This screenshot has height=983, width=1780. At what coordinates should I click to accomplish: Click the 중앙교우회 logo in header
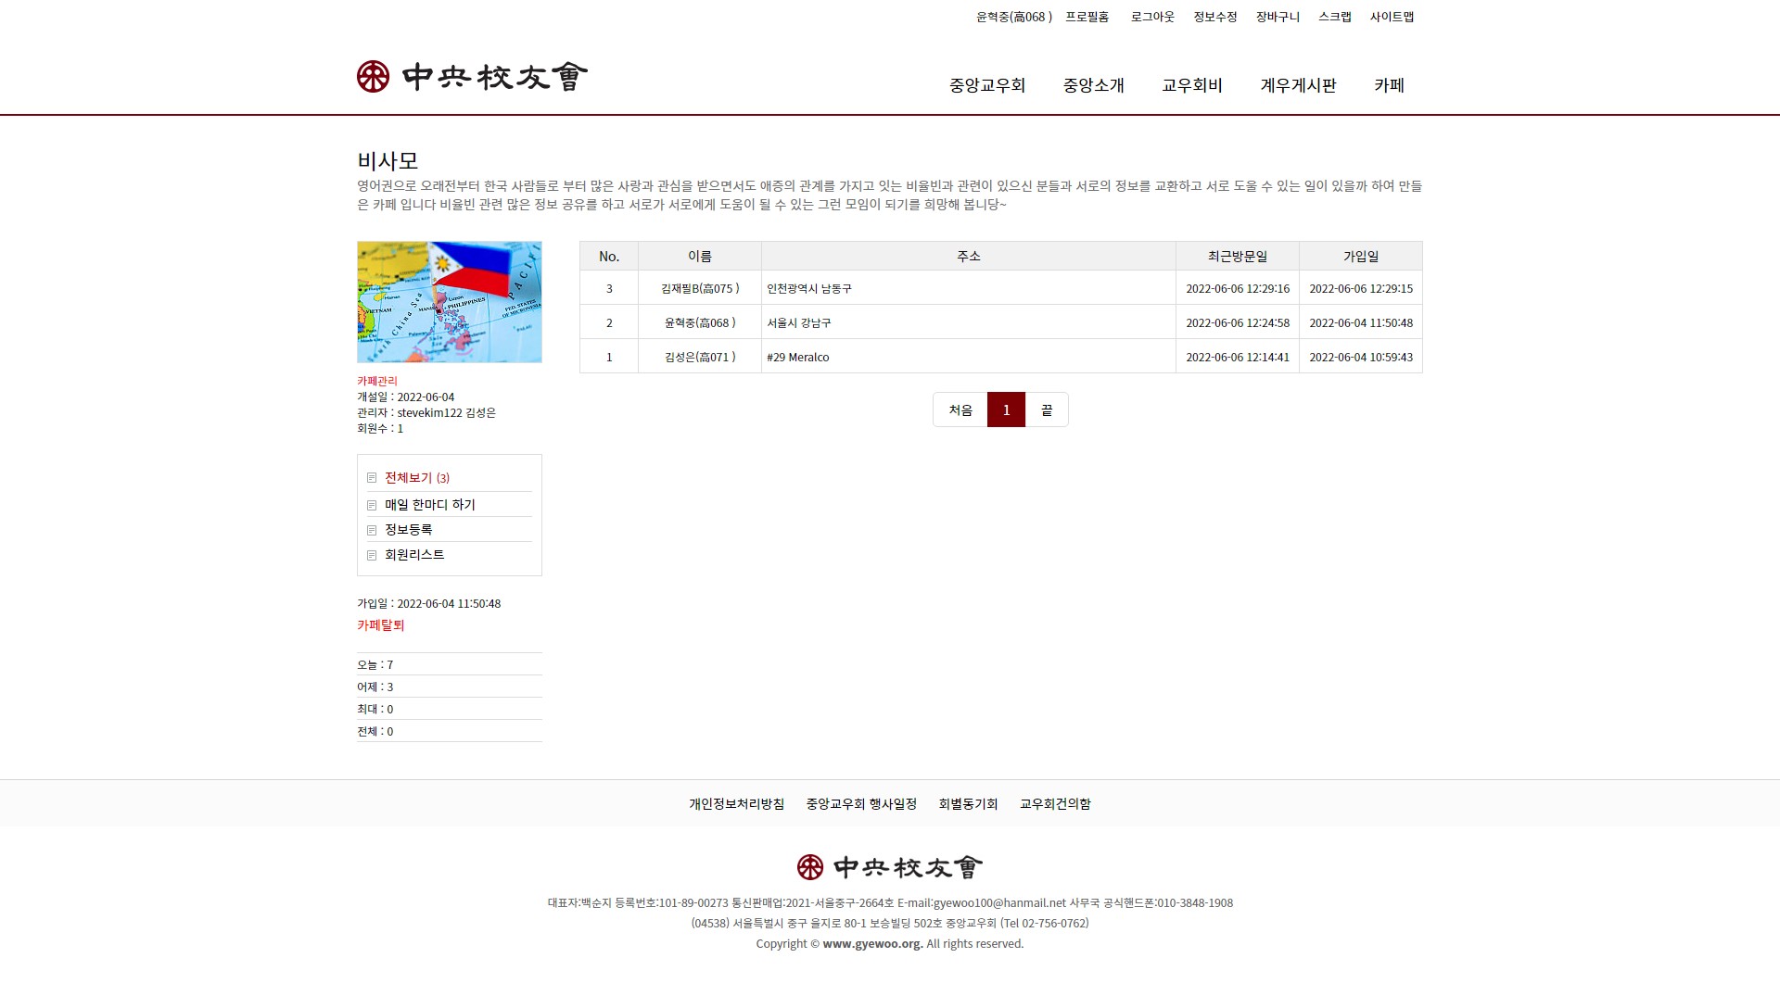[x=472, y=77]
